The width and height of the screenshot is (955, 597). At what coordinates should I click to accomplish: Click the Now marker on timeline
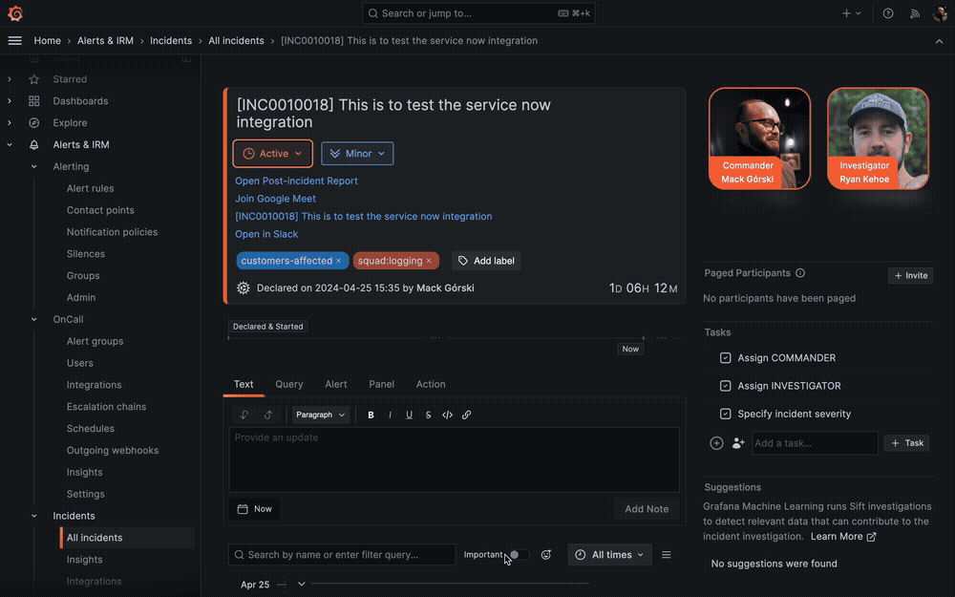coord(630,349)
